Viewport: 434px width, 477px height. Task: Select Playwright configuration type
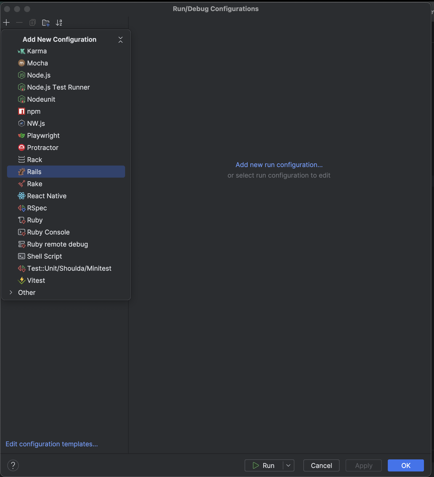pos(66,136)
